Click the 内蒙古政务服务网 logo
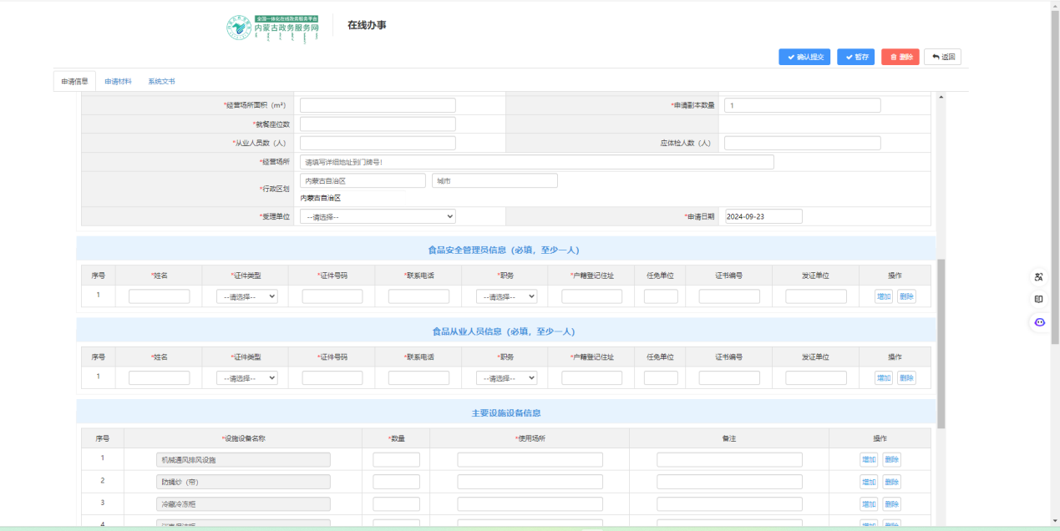 [274, 28]
